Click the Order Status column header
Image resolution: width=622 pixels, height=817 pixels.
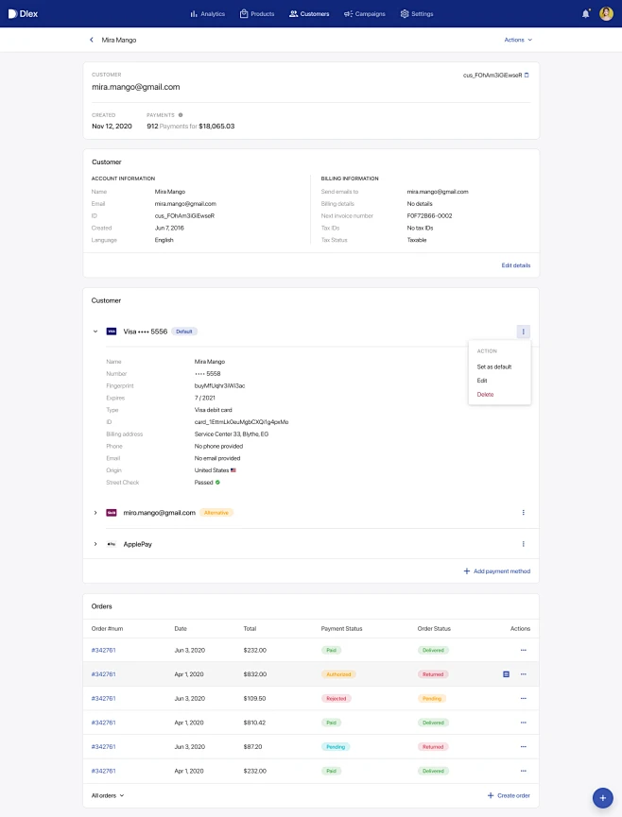(434, 628)
